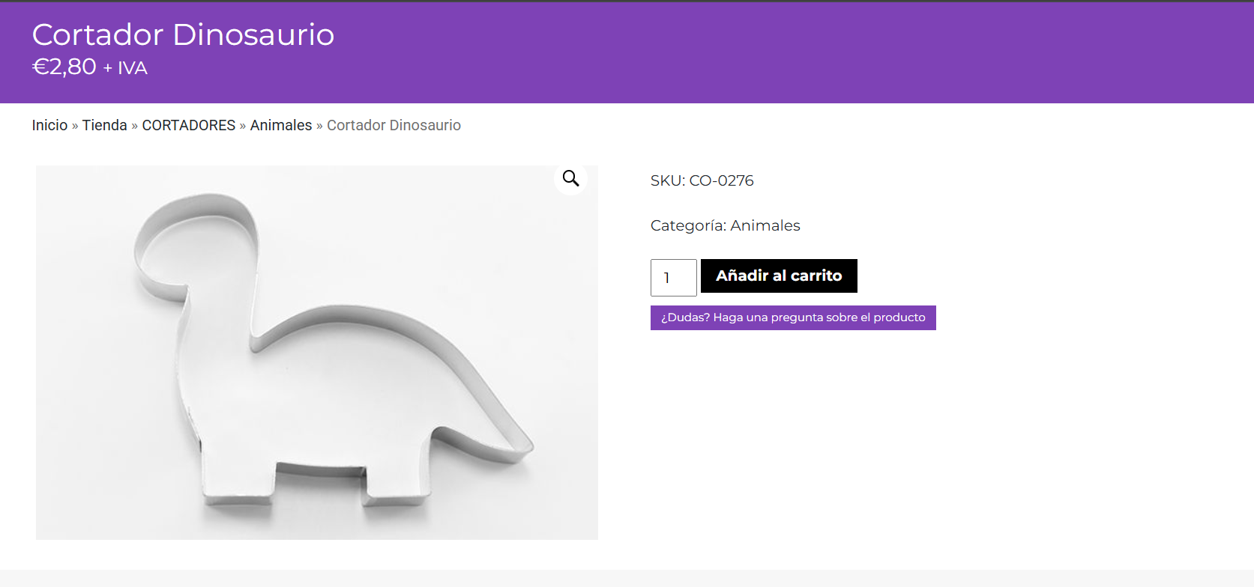Screen dimensions: 1254x587
Task: Ask a question about the product
Action: tap(793, 317)
